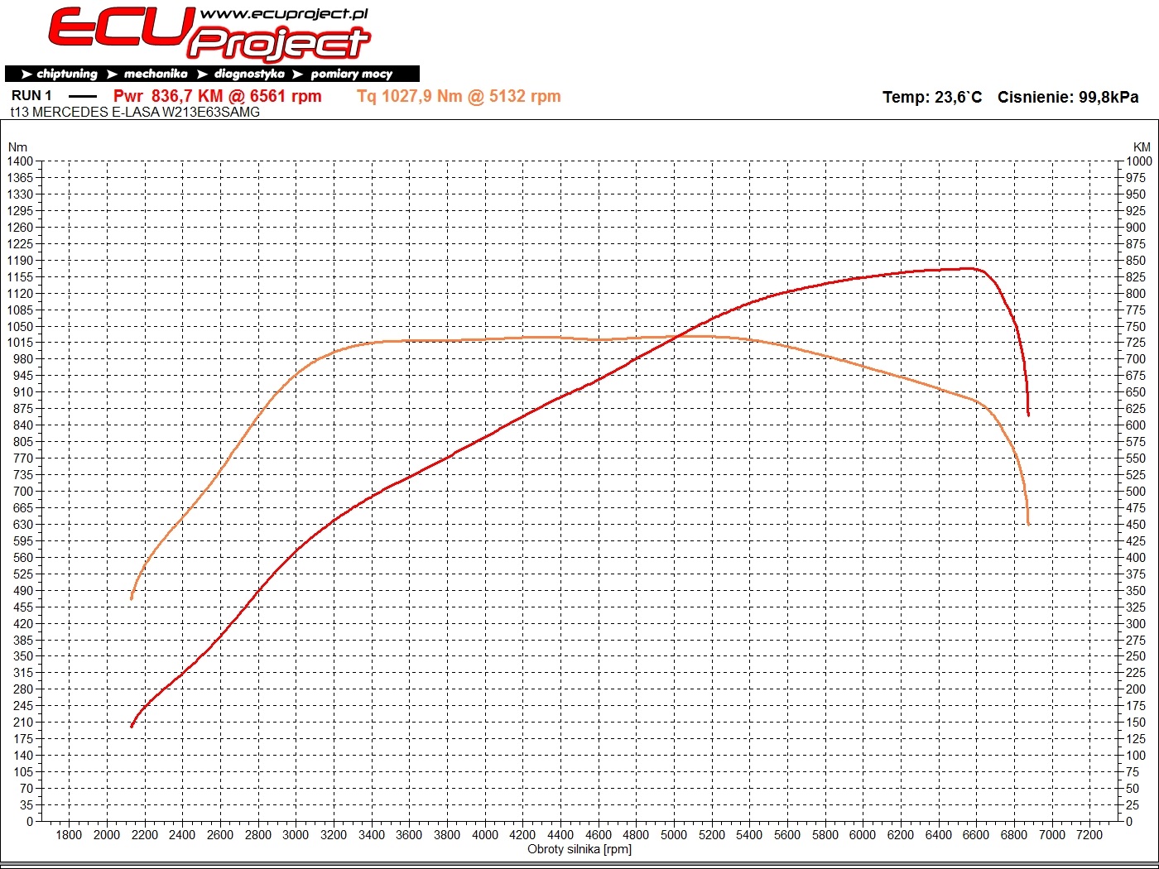Select the 1400 tick on the Nm axis
Image resolution: width=1159 pixels, height=869 pixels.
pos(20,161)
